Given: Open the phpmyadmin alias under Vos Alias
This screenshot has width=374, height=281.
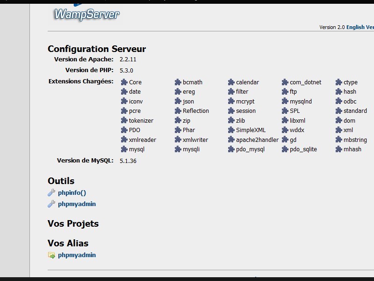Looking at the screenshot, I should point(77,255).
